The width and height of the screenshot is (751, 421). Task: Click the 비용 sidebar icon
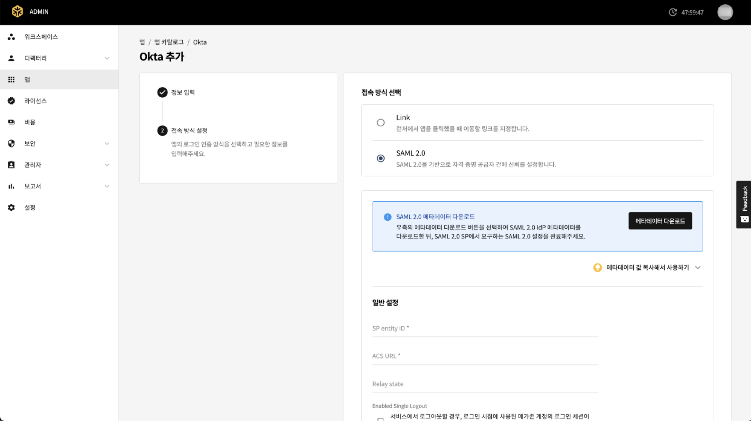(x=11, y=122)
